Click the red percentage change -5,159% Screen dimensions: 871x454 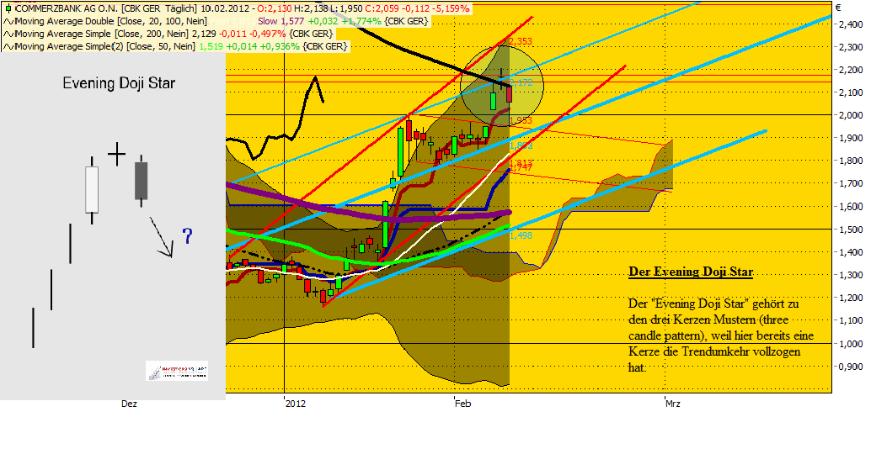(451, 9)
